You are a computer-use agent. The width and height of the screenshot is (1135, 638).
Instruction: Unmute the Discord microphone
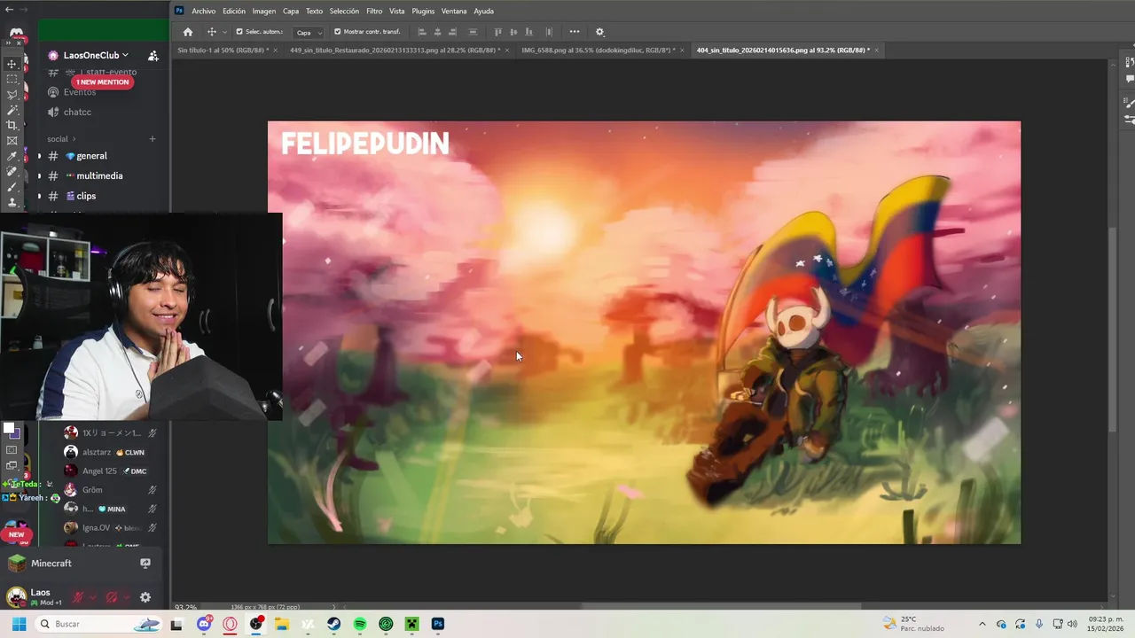78,597
